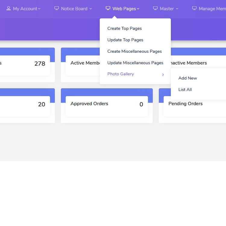Click the Active Members card
Image resolution: width=226 pixels, height=226 pixels.
point(82,63)
